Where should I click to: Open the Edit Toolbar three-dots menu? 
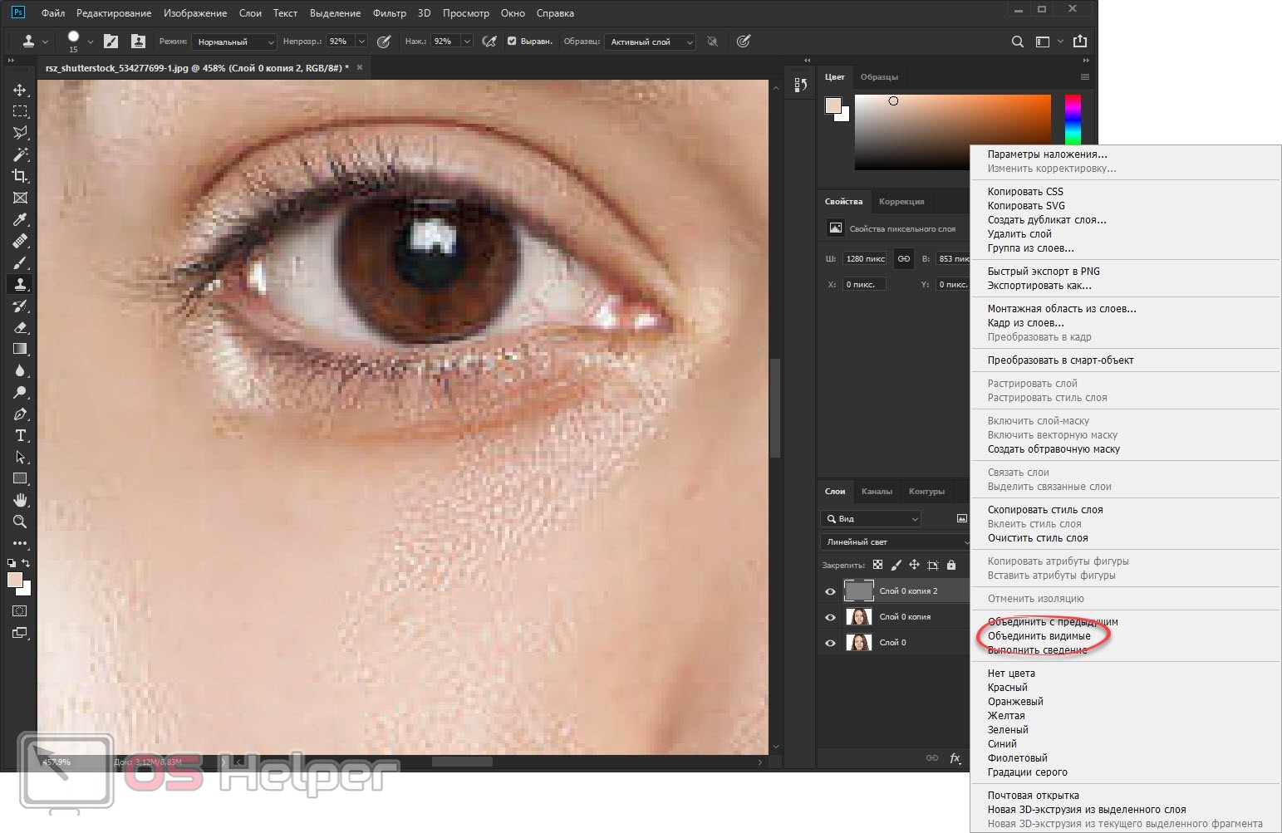20,543
